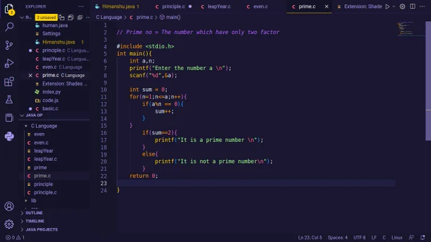Open the Accounts menu
431x242 pixels.
(9, 206)
